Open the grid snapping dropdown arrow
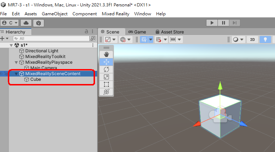The width and height of the screenshot is (275, 152). 165,40
